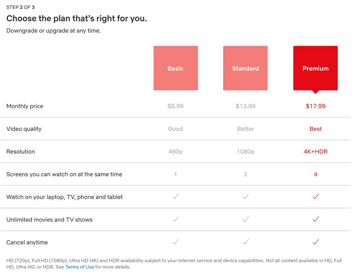
Task: Click the $17.99 Premium monthly price
Action: click(x=316, y=106)
